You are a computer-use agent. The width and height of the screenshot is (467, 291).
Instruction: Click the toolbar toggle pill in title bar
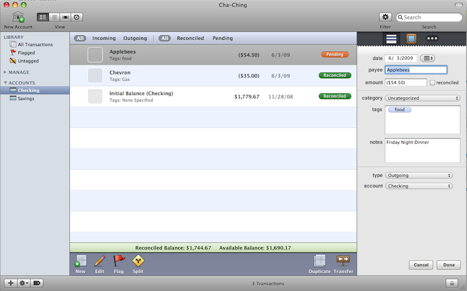point(459,5)
